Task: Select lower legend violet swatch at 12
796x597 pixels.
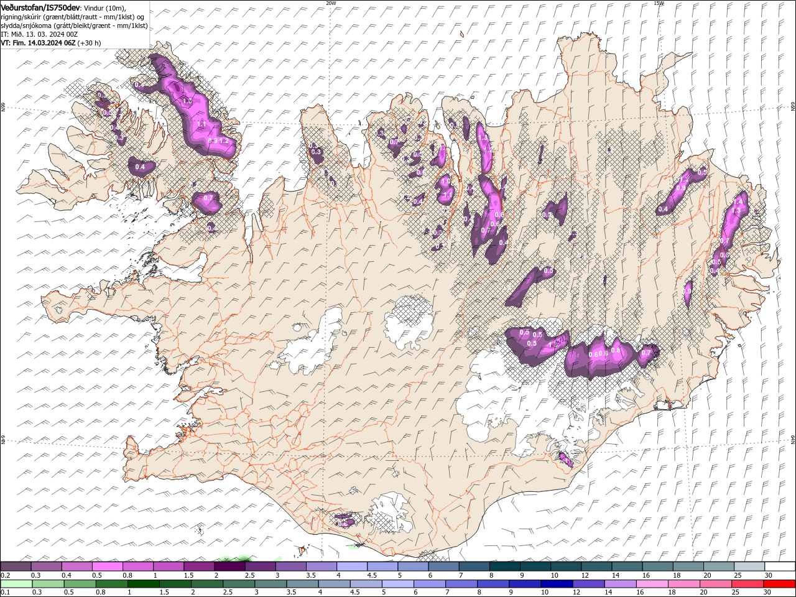Action: tap(588, 584)
